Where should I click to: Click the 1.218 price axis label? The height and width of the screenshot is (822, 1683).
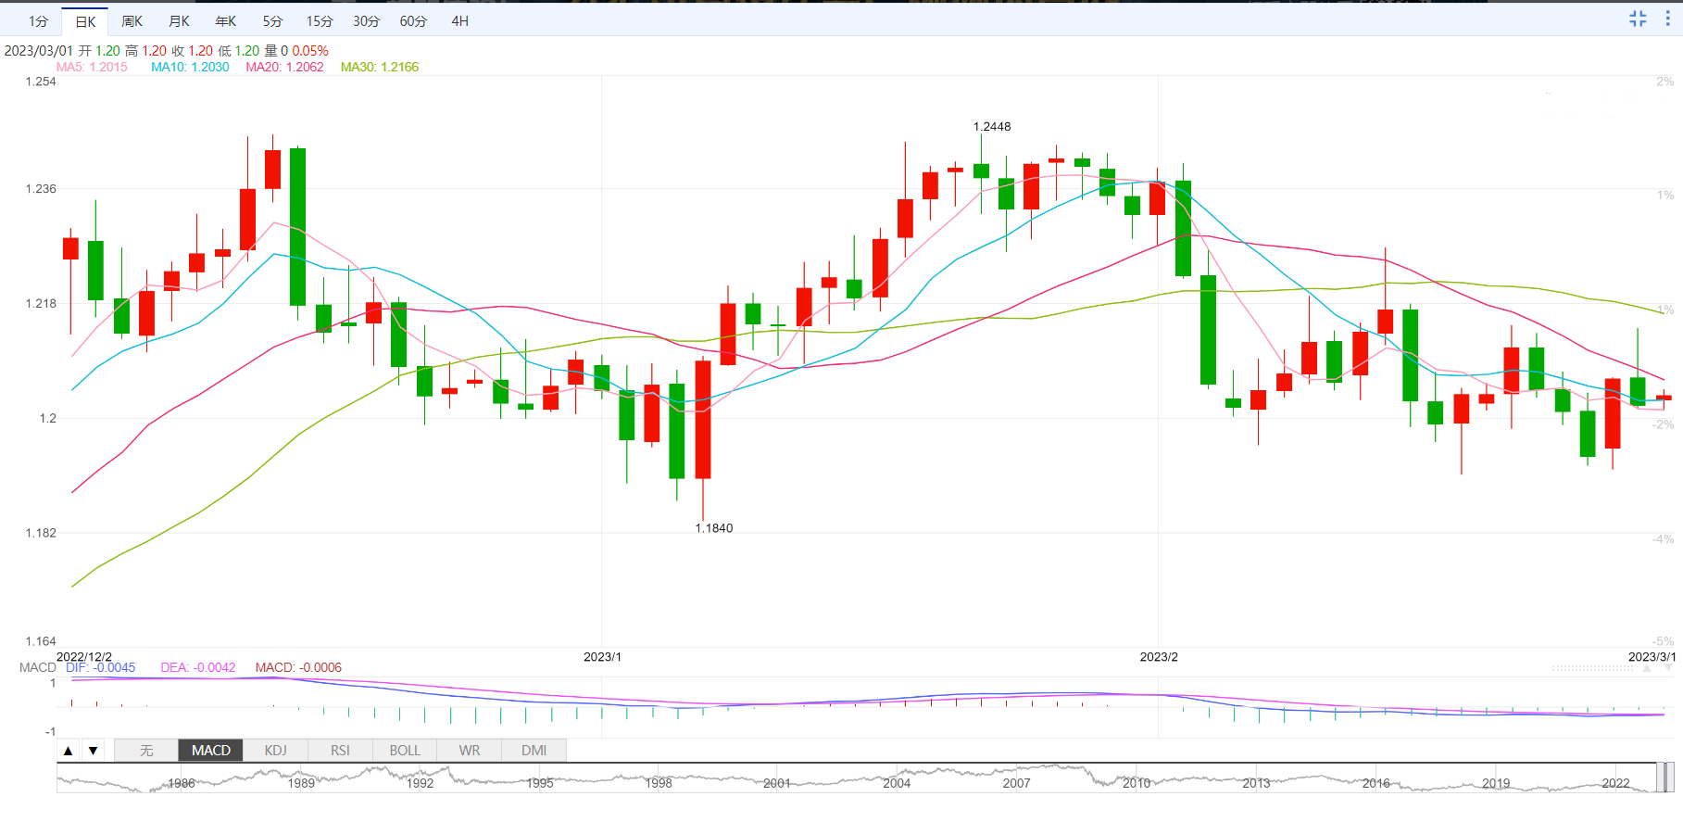(x=41, y=303)
